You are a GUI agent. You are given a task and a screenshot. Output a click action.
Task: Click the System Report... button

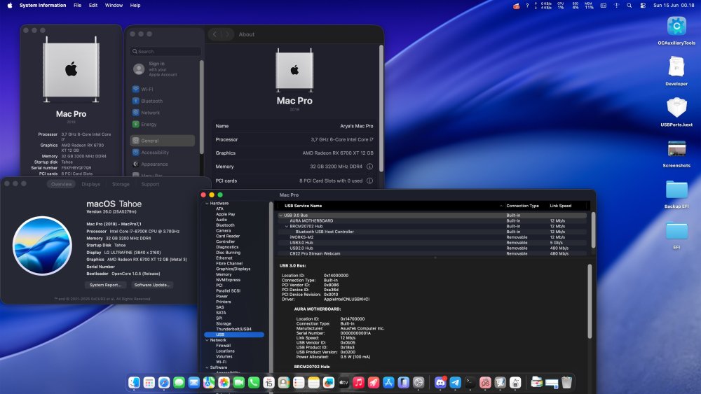pyautogui.click(x=105, y=285)
